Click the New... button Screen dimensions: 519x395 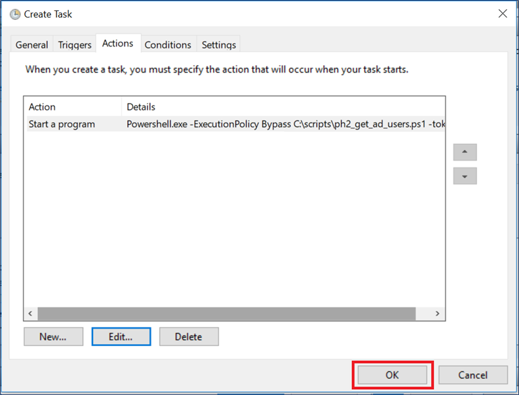53,337
